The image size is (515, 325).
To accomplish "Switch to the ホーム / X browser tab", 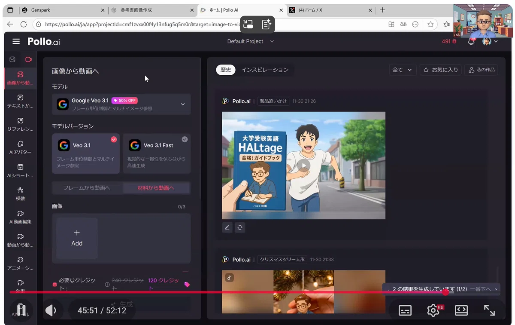I will (x=330, y=10).
